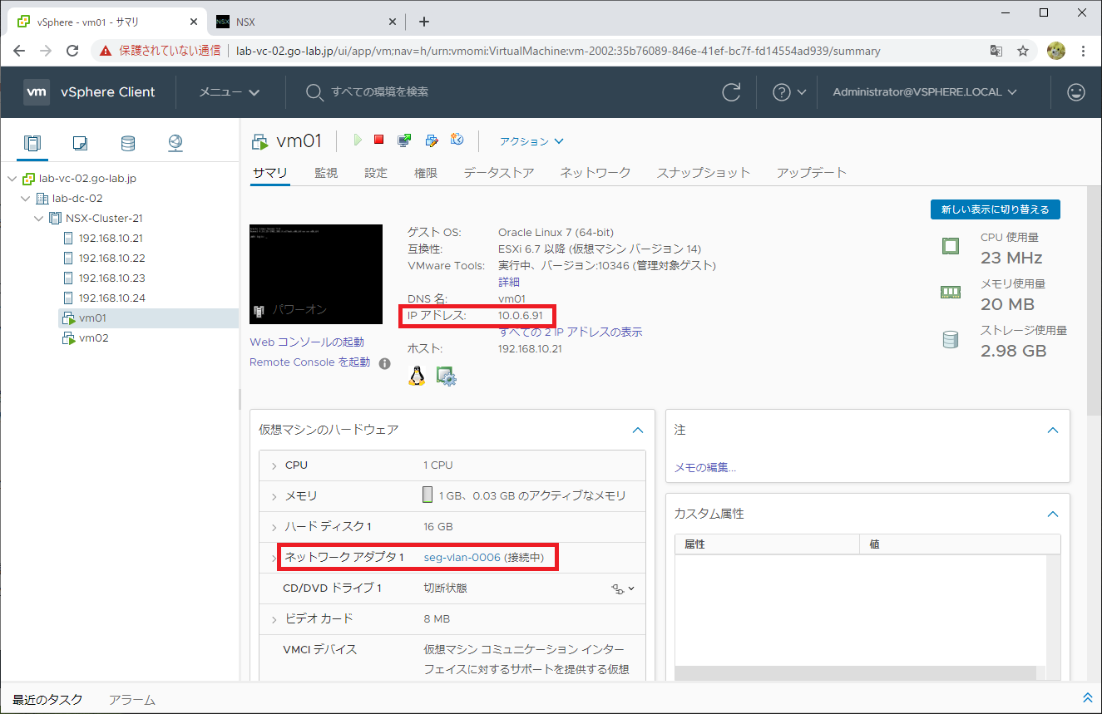This screenshot has width=1102, height=714.
Task: Open the メニュー dropdown
Action: click(x=229, y=92)
